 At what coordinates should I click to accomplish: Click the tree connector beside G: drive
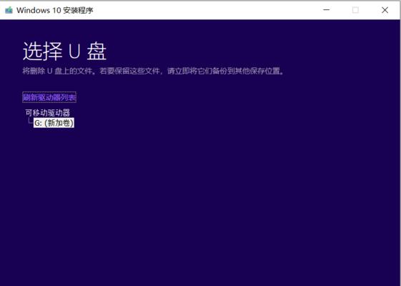click(x=31, y=121)
